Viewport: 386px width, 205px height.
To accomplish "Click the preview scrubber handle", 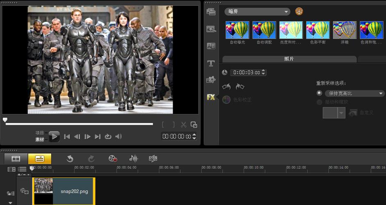I will [x=5, y=120].
